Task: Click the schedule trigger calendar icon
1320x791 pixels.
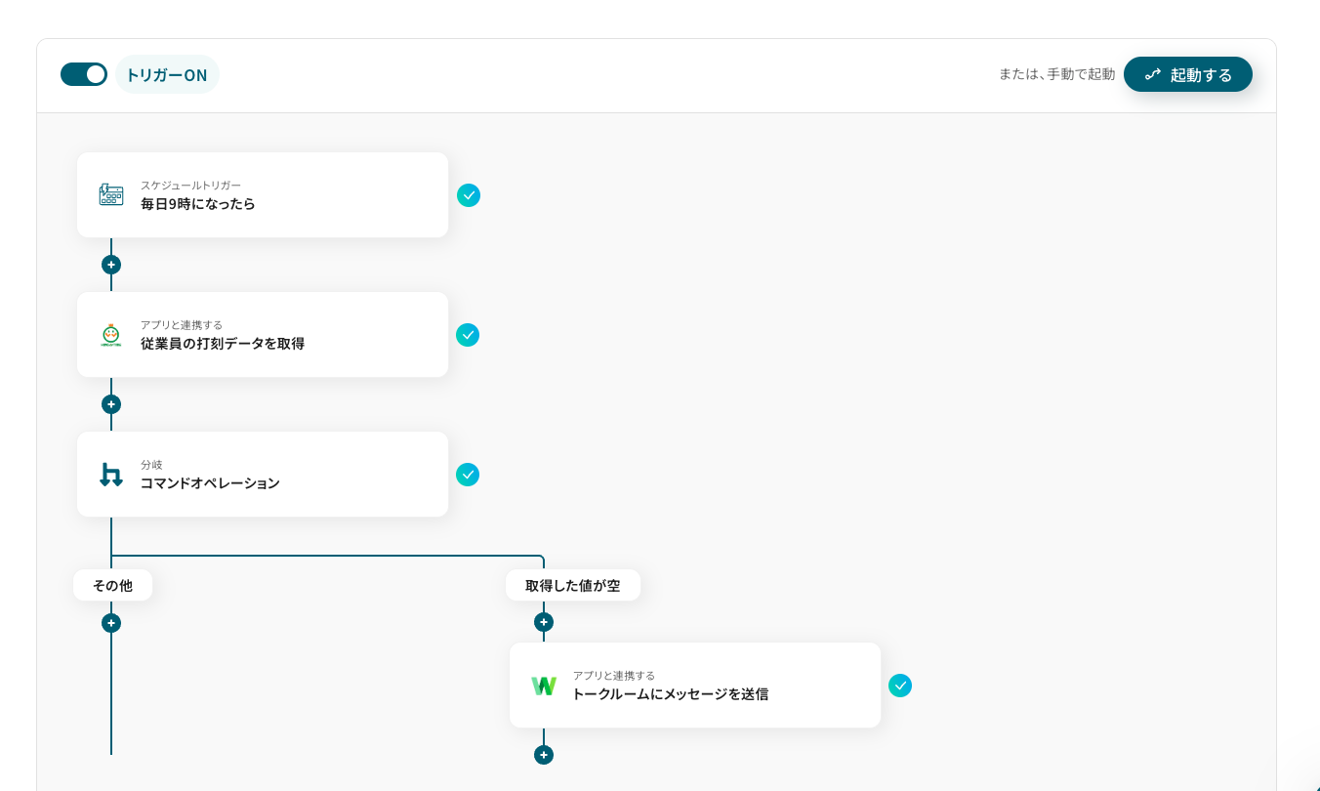Action: tap(111, 194)
